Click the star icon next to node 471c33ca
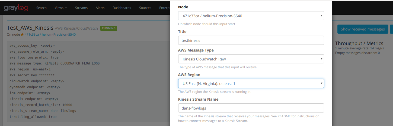Viewport: 393px width, 126px height. (22, 35)
